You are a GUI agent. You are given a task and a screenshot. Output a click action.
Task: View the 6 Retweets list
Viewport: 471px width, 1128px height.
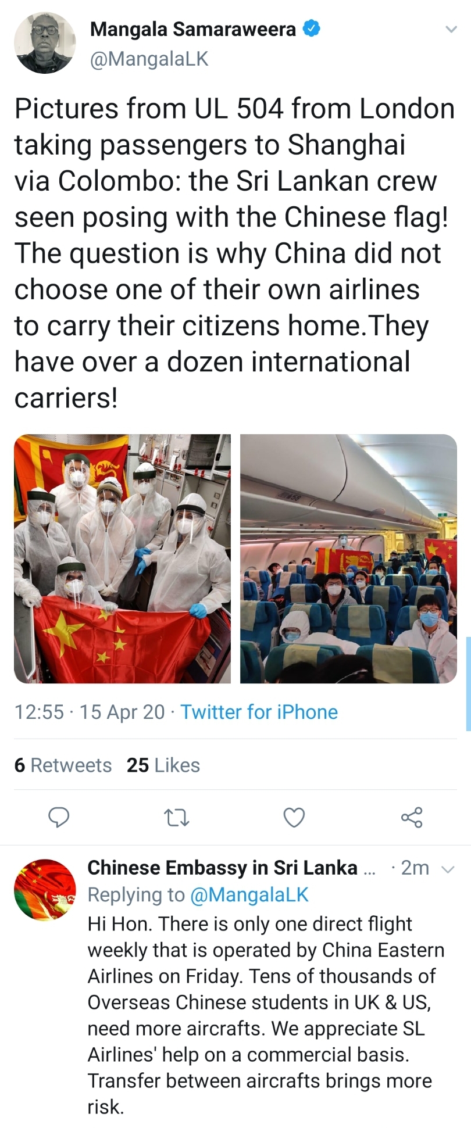pos(63,765)
